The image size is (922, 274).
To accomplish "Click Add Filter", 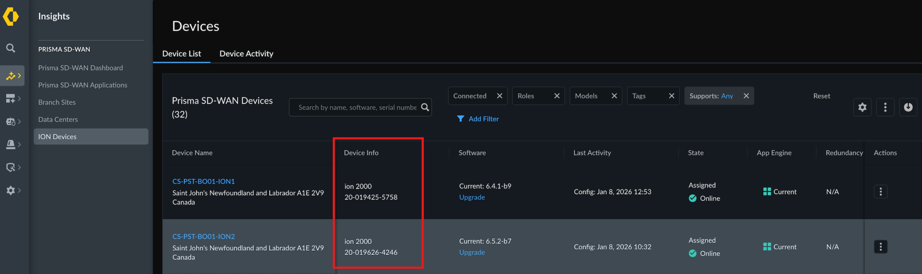I will coord(483,119).
